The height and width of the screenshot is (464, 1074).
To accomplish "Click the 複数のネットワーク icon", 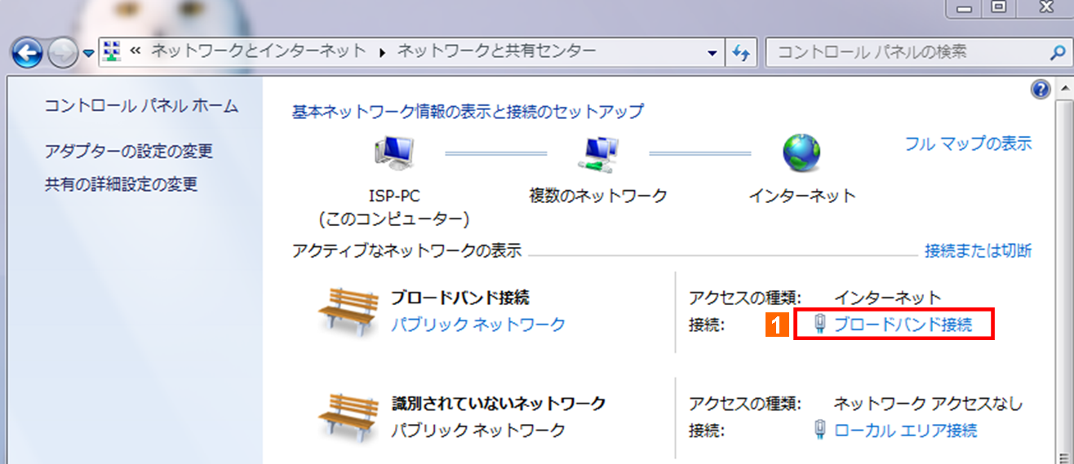I will [x=598, y=153].
